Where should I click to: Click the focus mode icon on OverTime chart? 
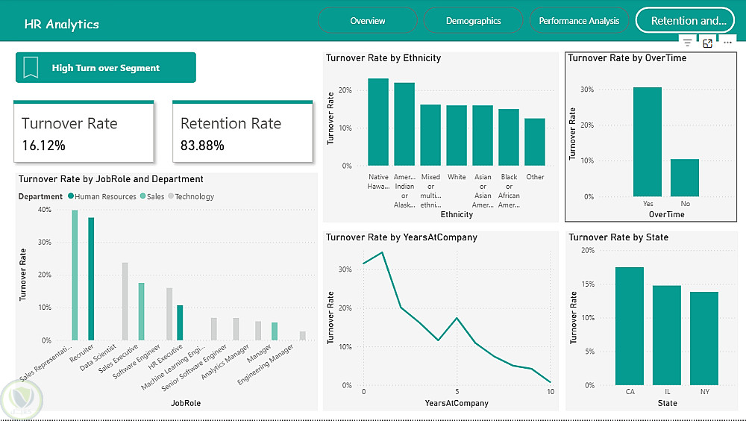(707, 43)
